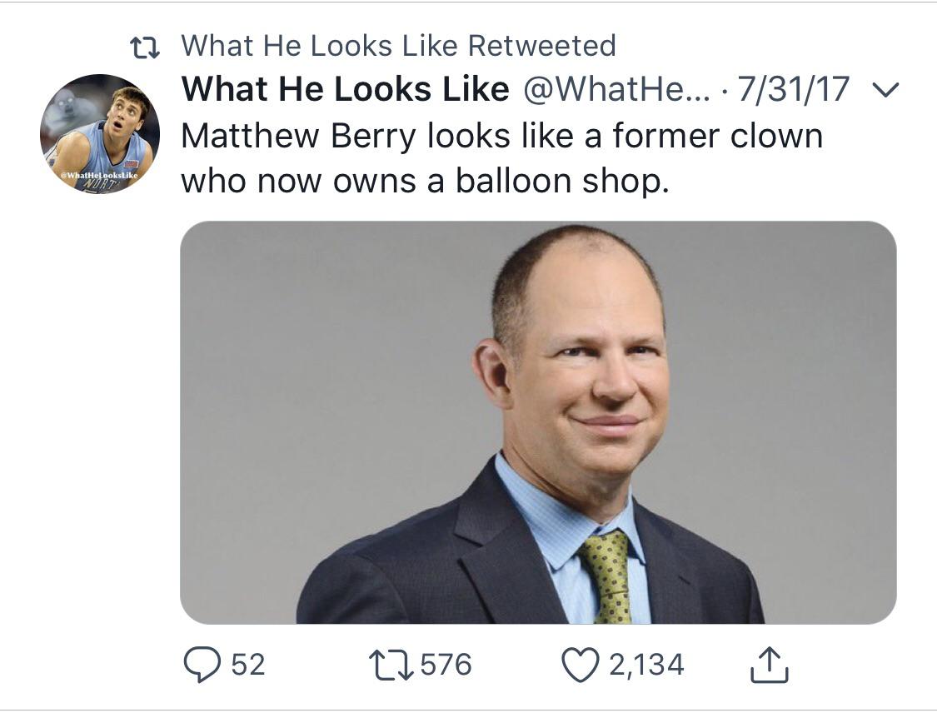937x713 pixels.
Task: Open the bold "What He Looks Like" name
Action: (345, 89)
